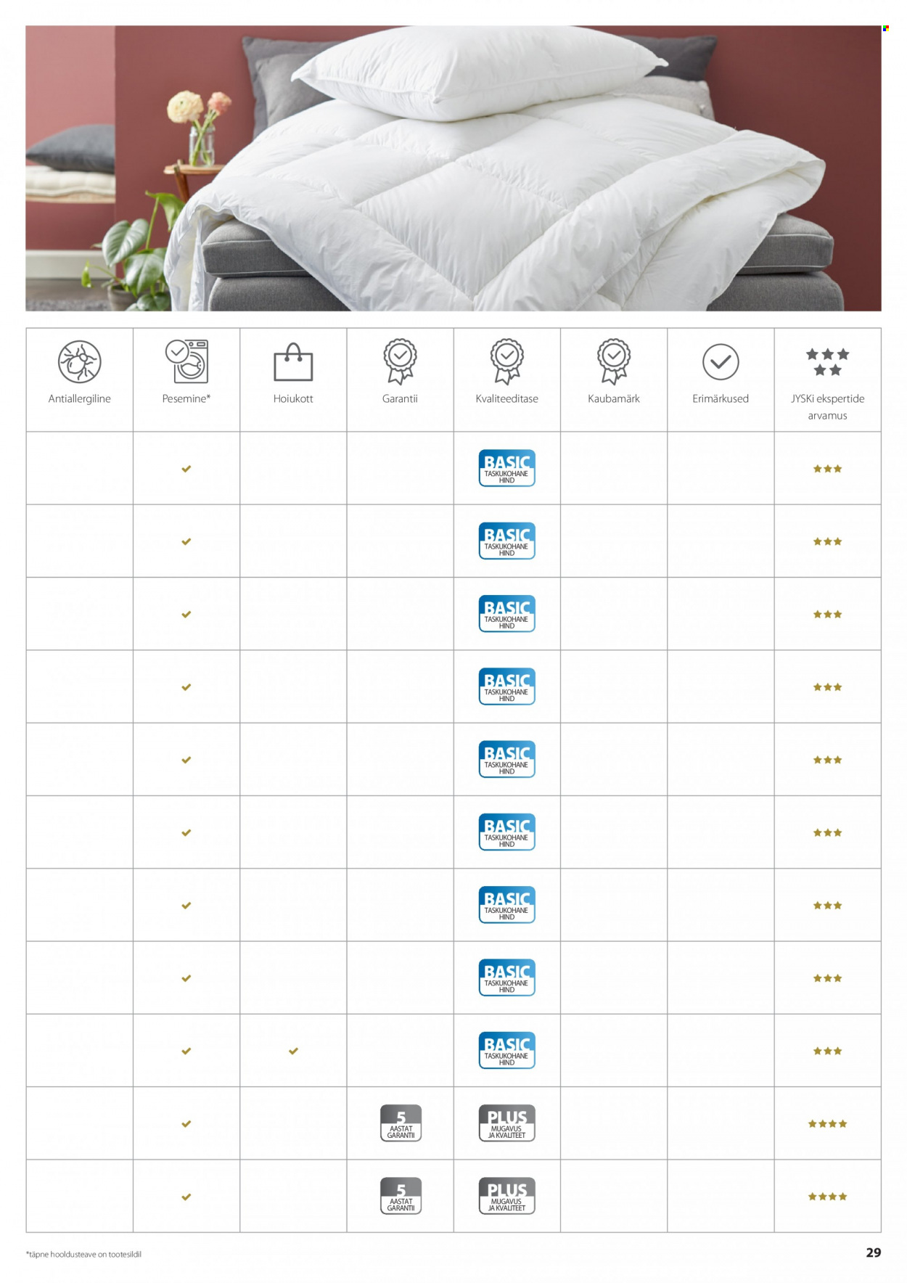Click the three-star rating in the first row

(827, 469)
